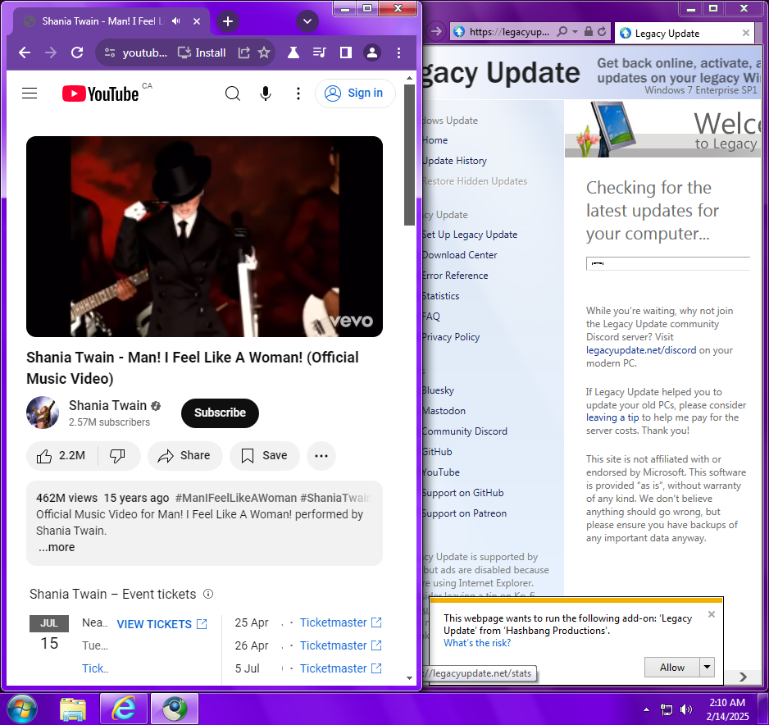The width and height of the screenshot is (769, 725).
Task: Allow the Legacy Update add-on
Action: (672, 668)
